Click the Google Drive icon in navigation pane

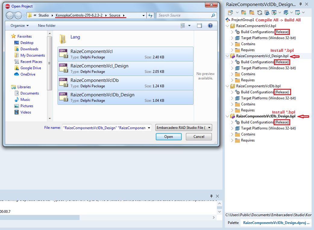(x=17, y=68)
